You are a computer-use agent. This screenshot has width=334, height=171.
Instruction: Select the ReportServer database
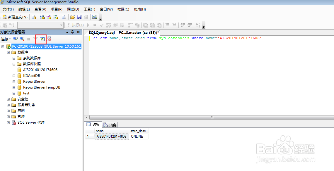click(34, 82)
